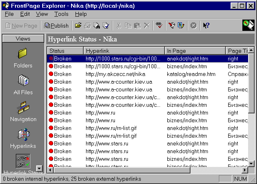Click the vertical scrollbar down arrow
257x184 pixels.
(x=251, y=163)
